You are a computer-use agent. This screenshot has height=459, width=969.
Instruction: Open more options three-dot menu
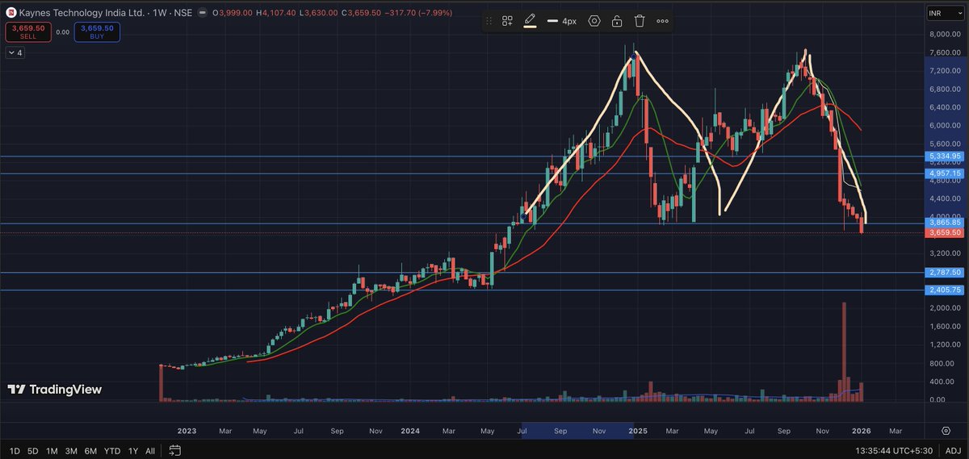coord(662,21)
